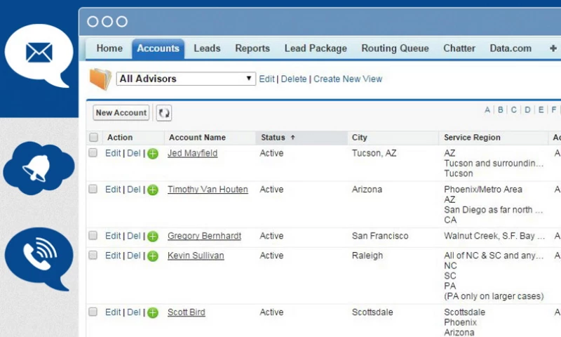561x337 pixels.
Task: Open the Data.com tab
Action: tap(511, 48)
